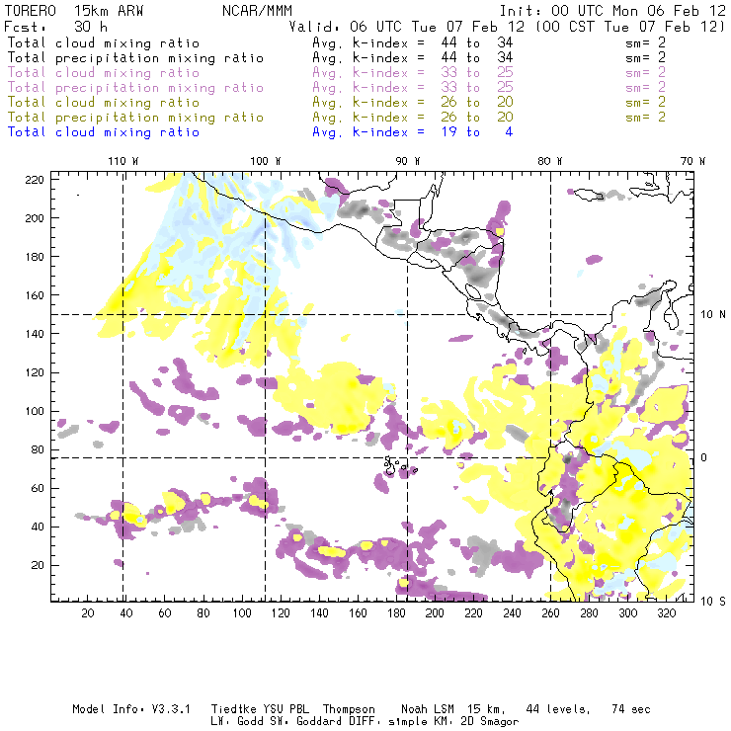
Task: Select "44 levels," in model info footer
Action: point(558,709)
